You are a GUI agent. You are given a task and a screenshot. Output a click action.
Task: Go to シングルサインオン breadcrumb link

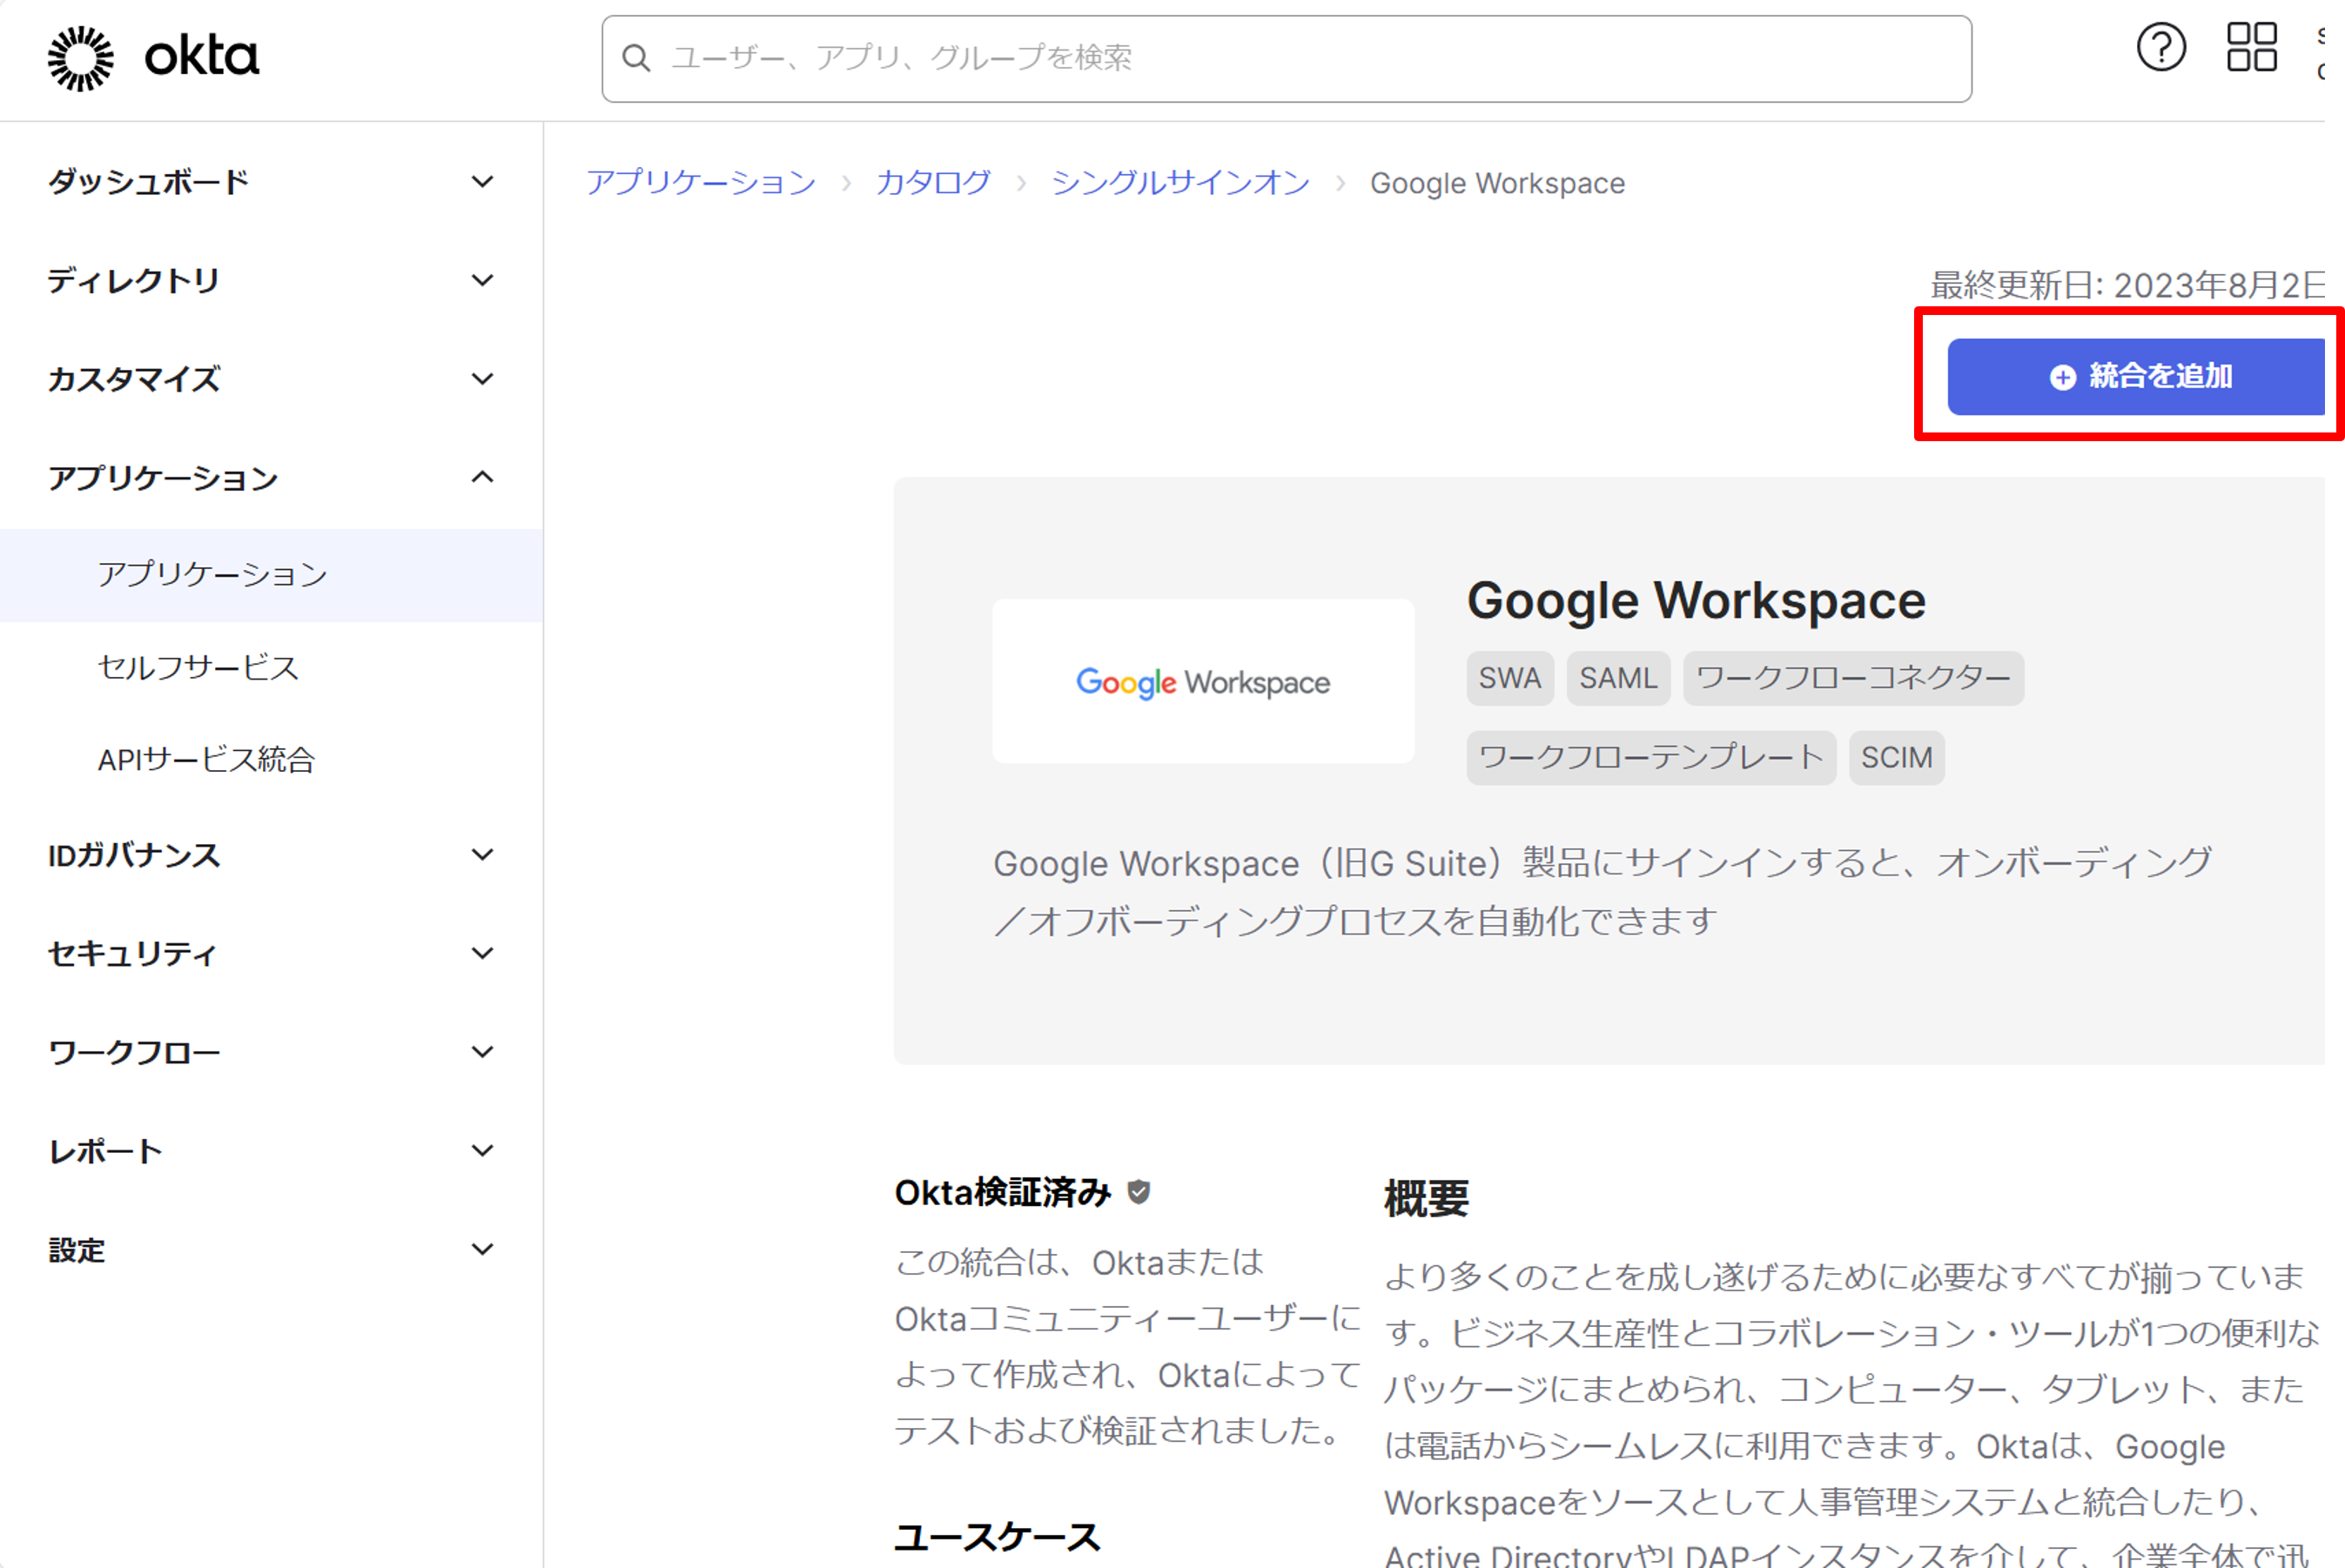[x=1179, y=183]
